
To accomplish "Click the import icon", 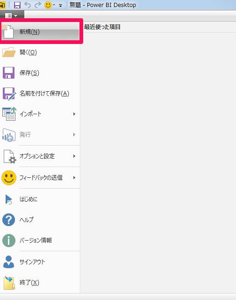I will 9,114.
